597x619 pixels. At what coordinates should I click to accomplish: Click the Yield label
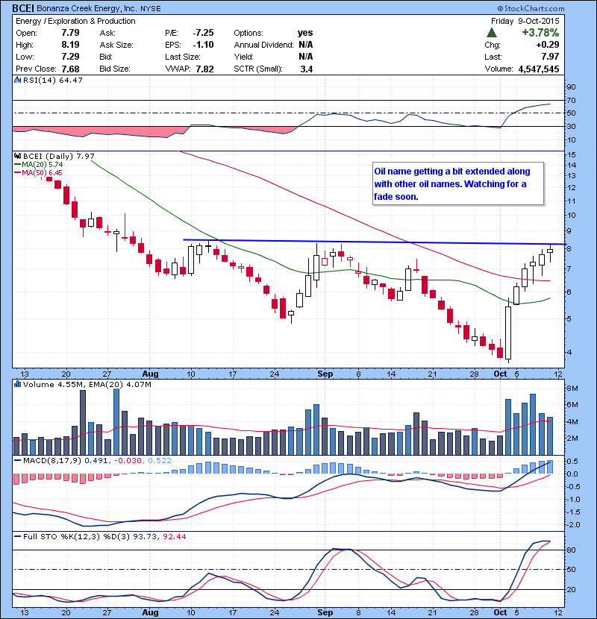243,57
